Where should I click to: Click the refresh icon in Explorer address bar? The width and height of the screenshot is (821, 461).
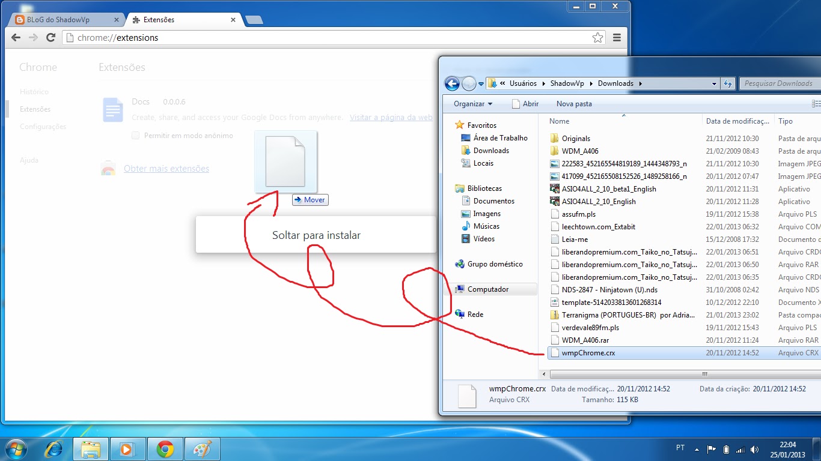pyautogui.click(x=727, y=83)
